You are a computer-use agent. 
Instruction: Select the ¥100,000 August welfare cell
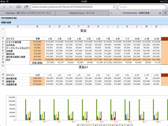[x=118, y=57]
